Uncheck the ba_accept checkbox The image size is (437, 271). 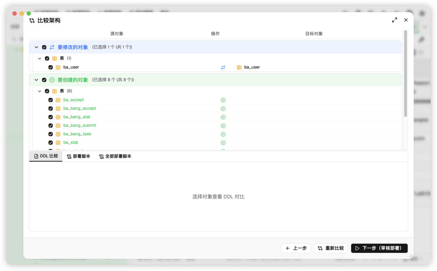(51, 100)
